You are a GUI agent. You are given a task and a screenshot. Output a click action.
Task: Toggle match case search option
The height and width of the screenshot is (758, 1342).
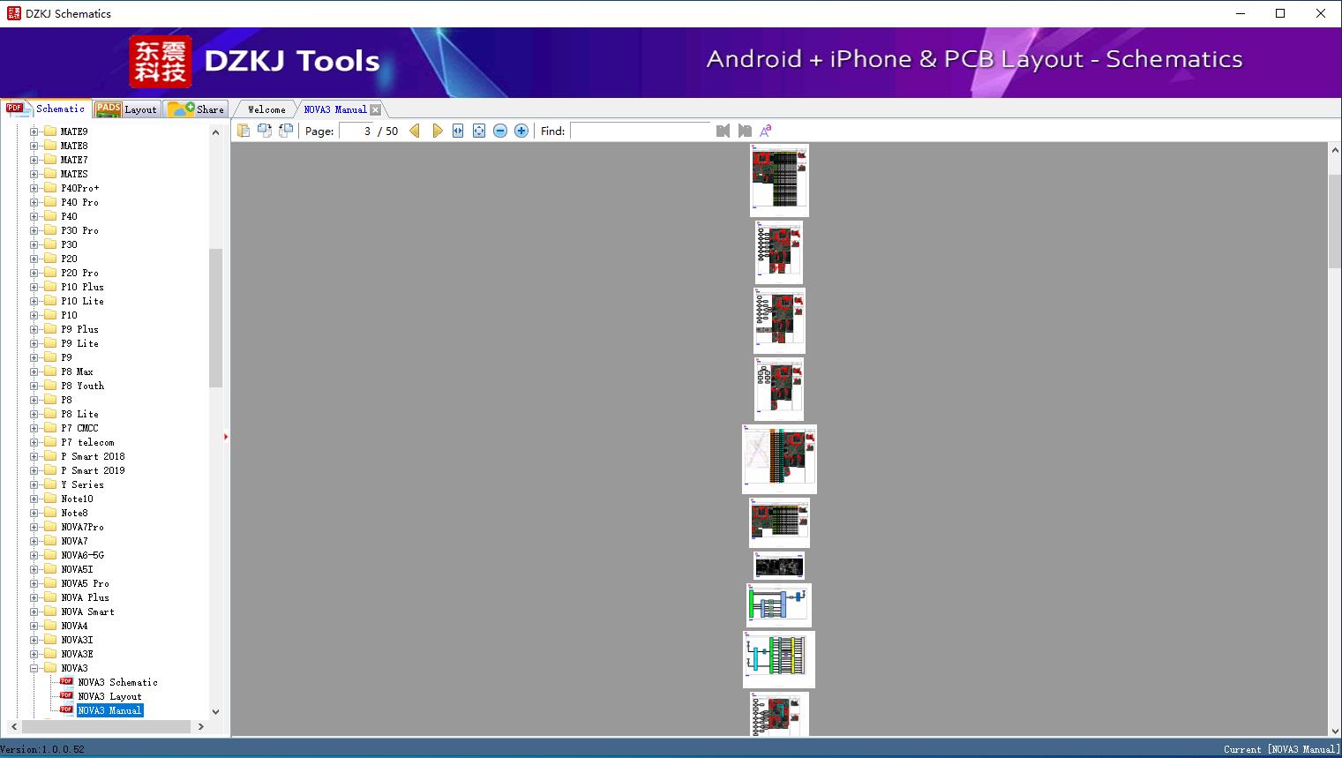(x=766, y=131)
